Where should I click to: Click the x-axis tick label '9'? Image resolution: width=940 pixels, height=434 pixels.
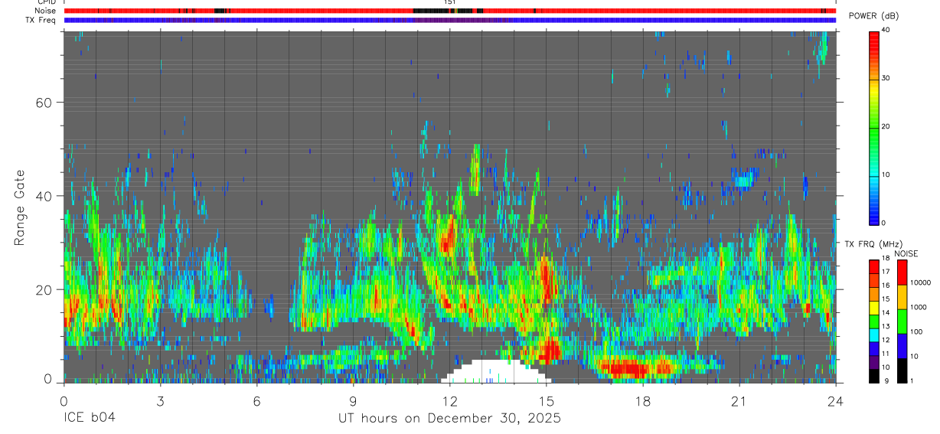click(x=354, y=401)
